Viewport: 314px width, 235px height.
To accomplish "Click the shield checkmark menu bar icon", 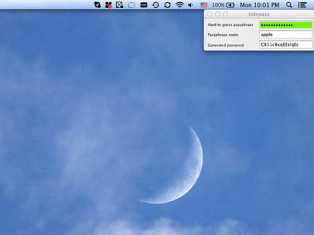I will 98,5.
